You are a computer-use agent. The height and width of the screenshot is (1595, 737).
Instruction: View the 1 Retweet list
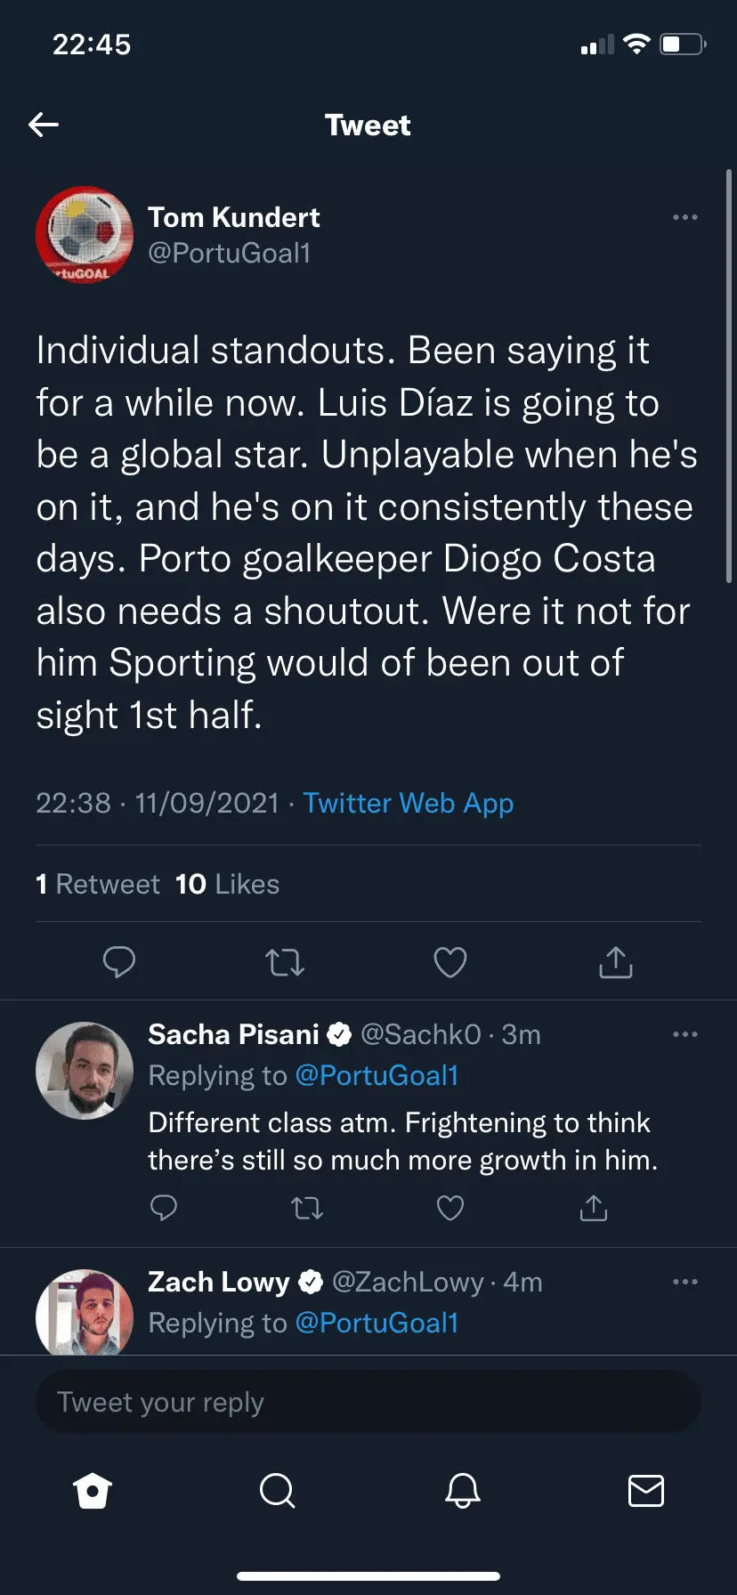click(x=98, y=884)
